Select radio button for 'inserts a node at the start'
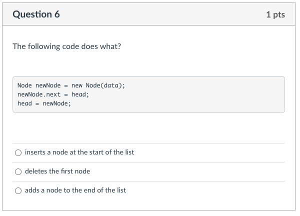 tap(18, 152)
